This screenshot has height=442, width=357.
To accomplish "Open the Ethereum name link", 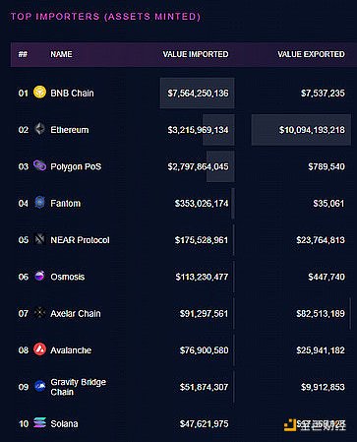I will click(x=70, y=130).
